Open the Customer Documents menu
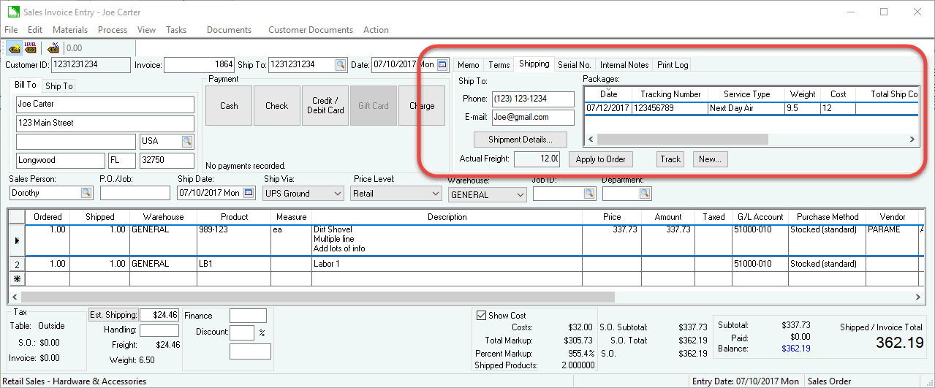 [x=310, y=30]
